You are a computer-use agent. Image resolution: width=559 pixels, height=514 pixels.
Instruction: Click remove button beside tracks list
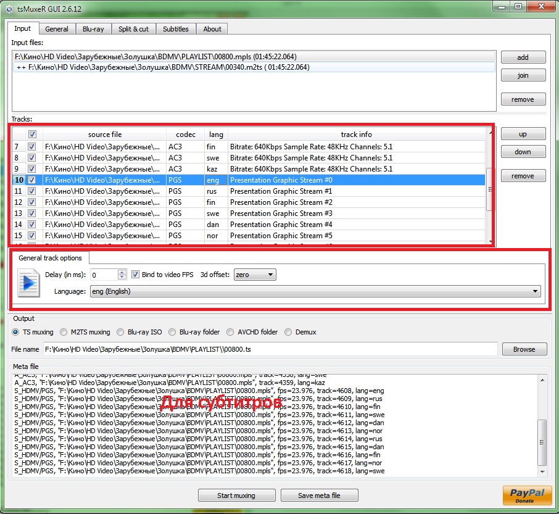[x=523, y=176]
